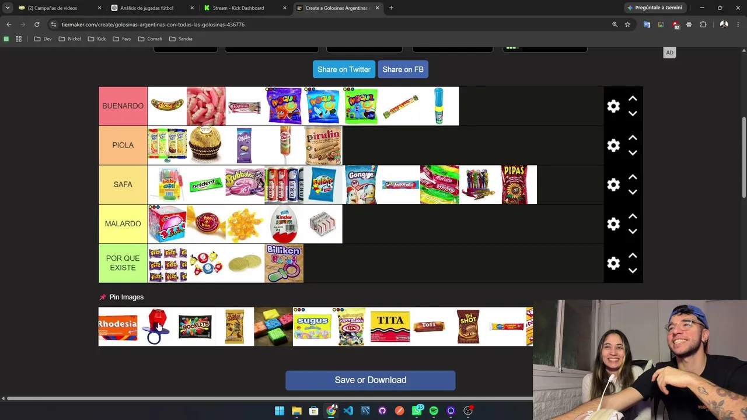This screenshot has width=747, height=420.
Task: Select the Rocklets candy image
Action: tap(196, 327)
